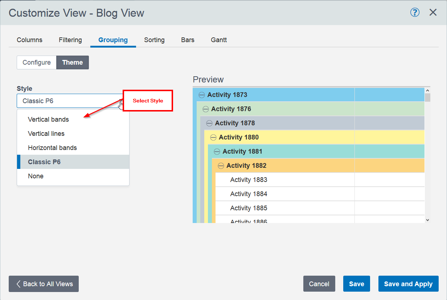Image resolution: width=447 pixels, height=300 pixels.
Task: Close the Customize View dialog
Action: [x=433, y=13]
